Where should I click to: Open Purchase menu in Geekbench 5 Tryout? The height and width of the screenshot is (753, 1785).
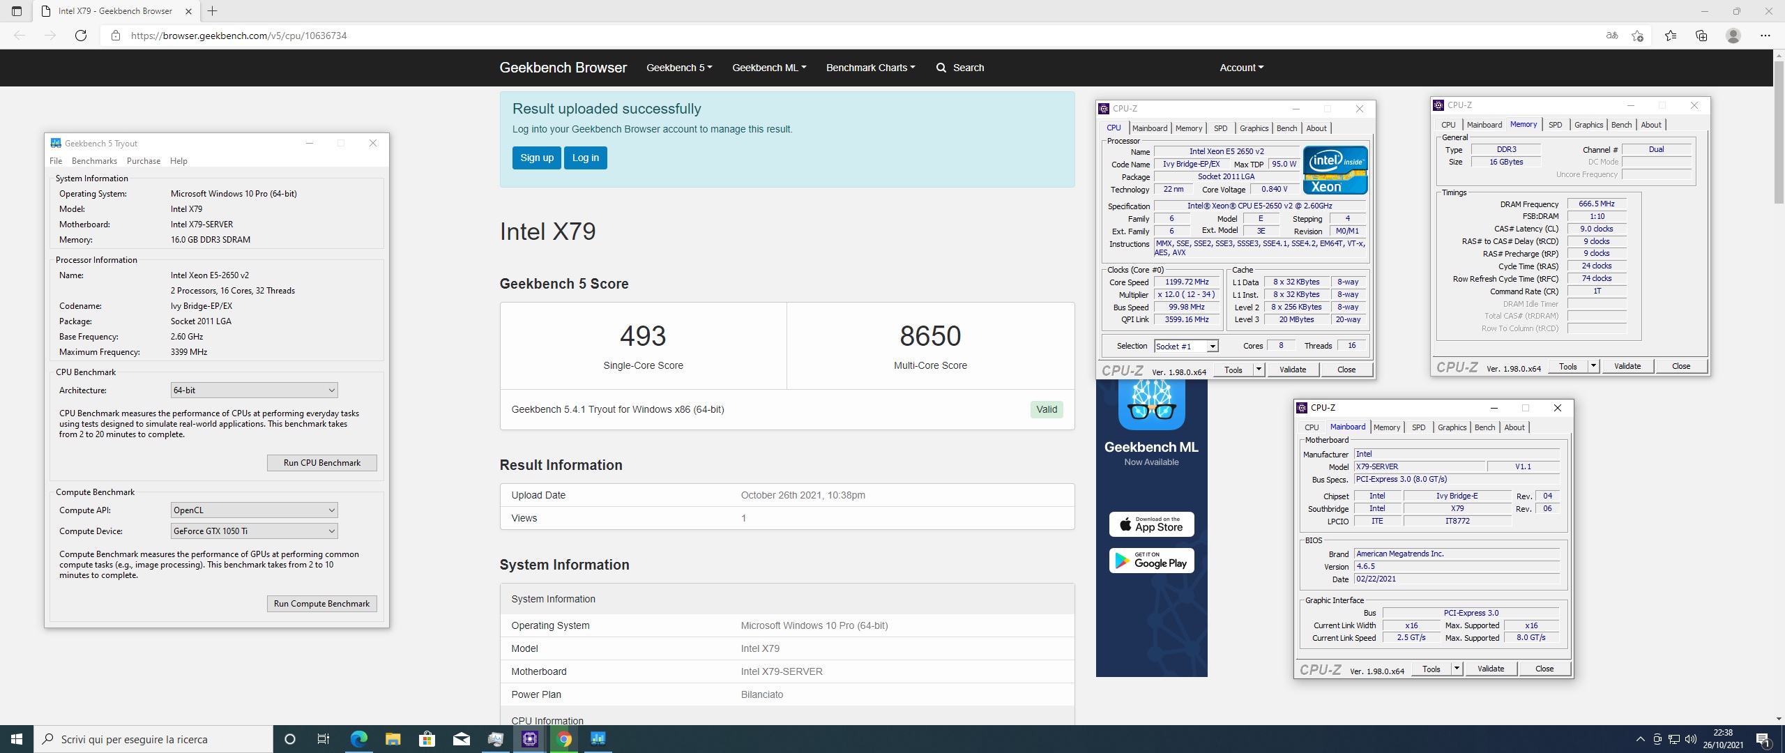pos(144,161)
